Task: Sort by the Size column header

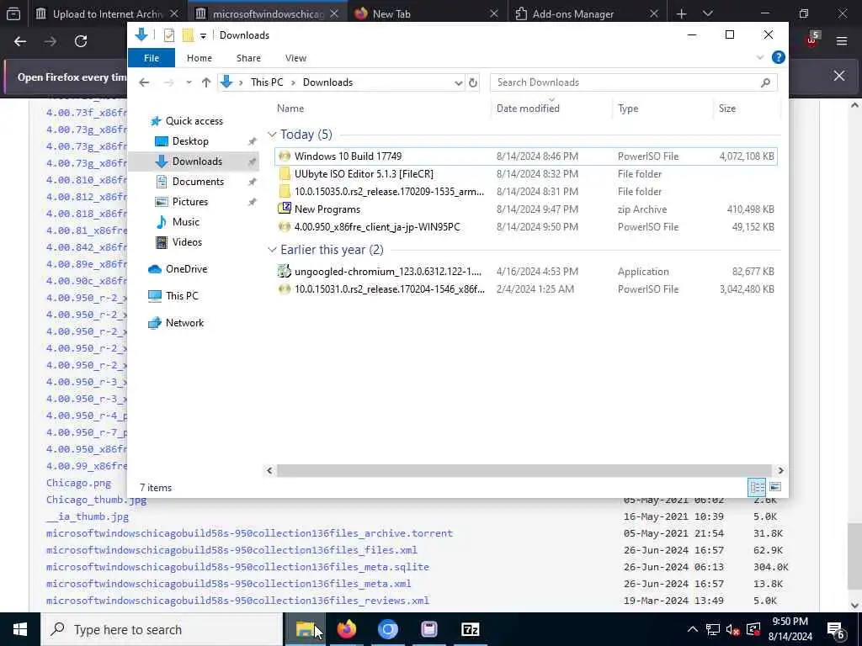Action: 726,109
